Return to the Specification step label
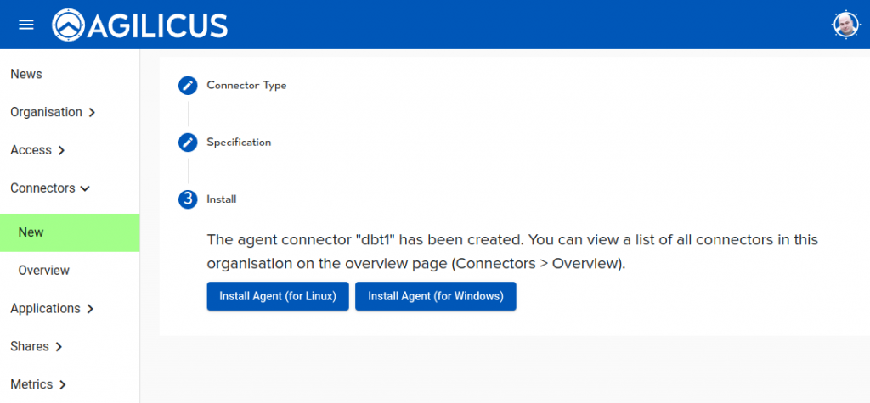Image resolution: width=870 pixels, height=403 pixels. [x=239, y=143]
